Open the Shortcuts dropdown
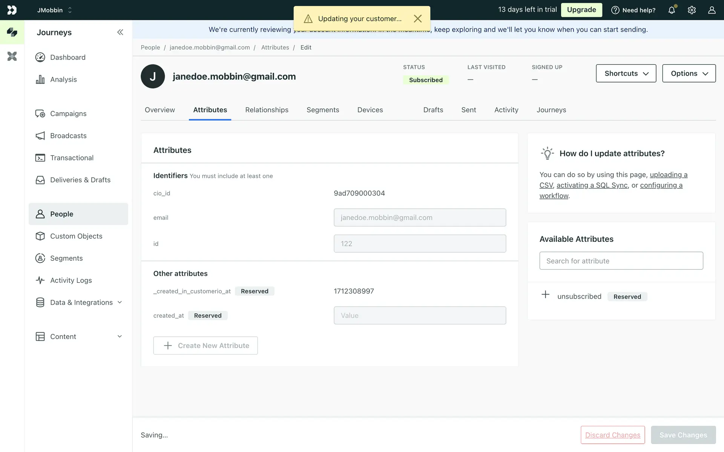 coord(626,73)
